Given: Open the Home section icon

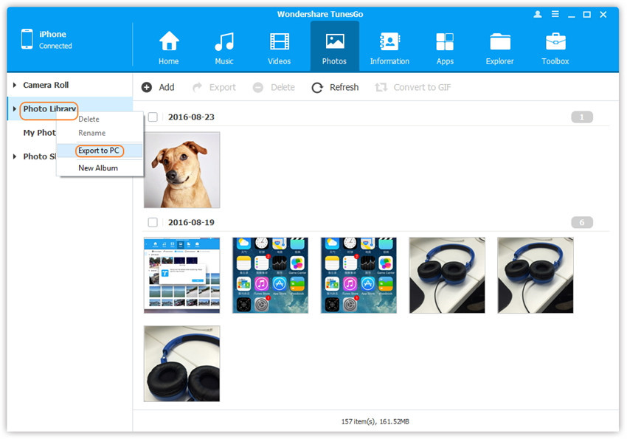Looking at the screenshot, I should point(169,42).
